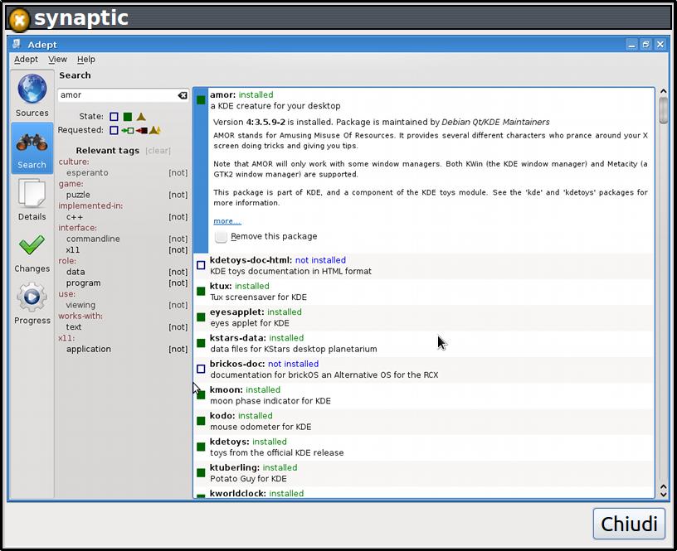The height and width of the screenshot is (551, 677).
Task: Toggle Requested filter: double yellow triangles
Action: point(154,130)
